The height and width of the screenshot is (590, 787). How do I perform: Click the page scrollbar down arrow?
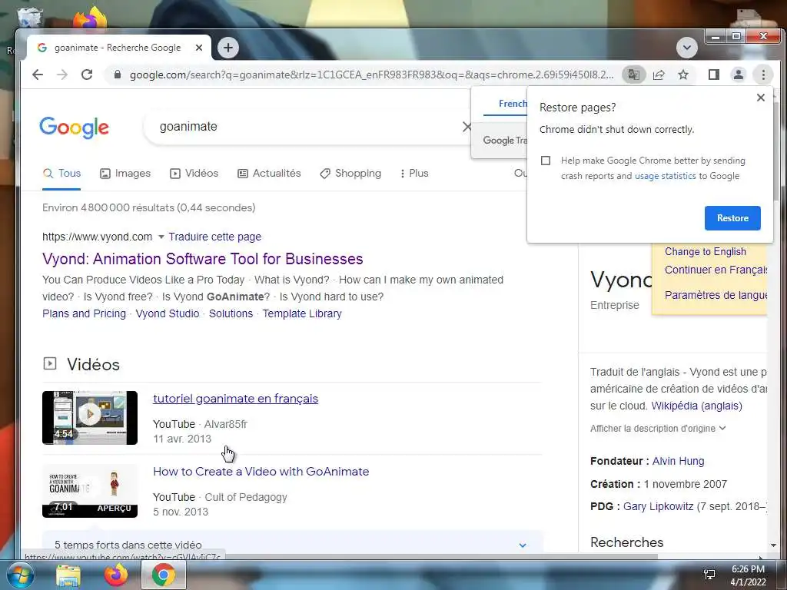tap(773, 545)
